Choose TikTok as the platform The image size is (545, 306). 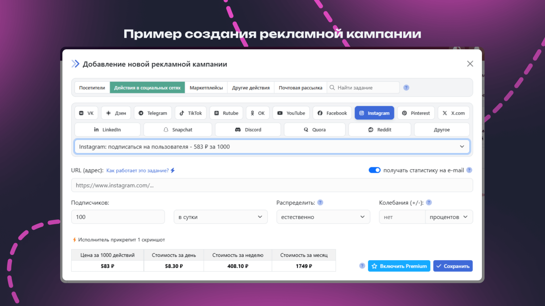click(x=191, y=113)
